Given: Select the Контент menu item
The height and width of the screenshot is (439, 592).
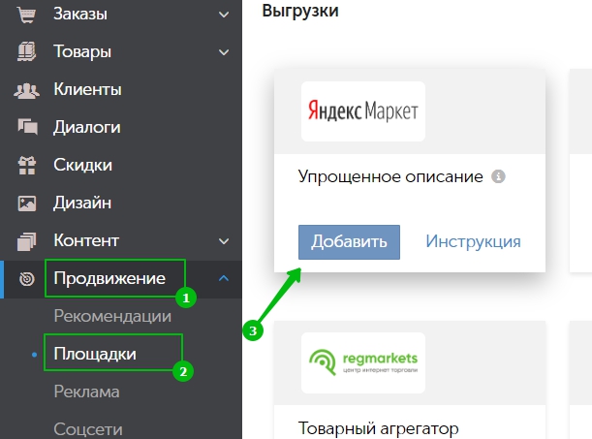Looking at the screenshot, I should (x=86, y=240).
